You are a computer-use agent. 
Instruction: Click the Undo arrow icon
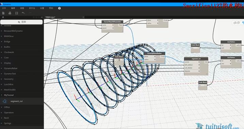coord(23,13)
